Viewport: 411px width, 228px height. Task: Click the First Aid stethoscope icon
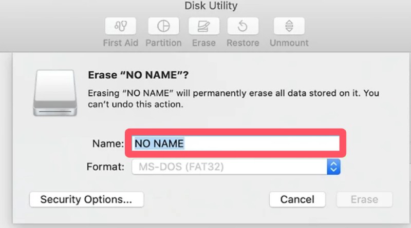(x=120, y=26)
